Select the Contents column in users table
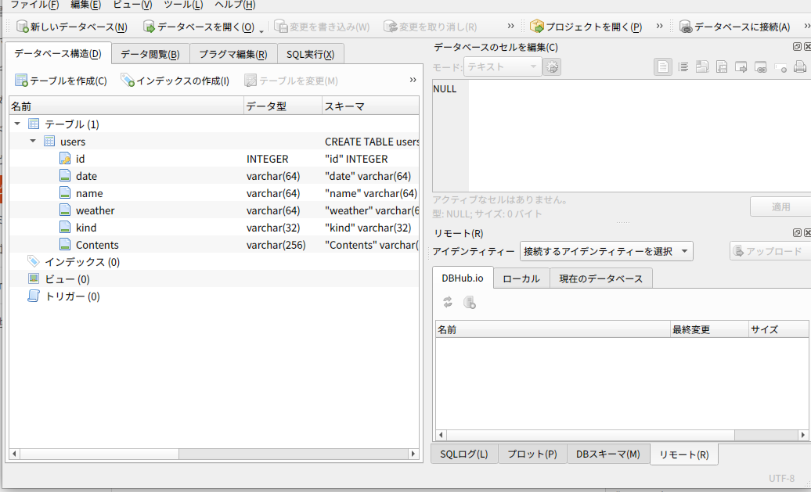The image size is (811, 492). [97, 245]
